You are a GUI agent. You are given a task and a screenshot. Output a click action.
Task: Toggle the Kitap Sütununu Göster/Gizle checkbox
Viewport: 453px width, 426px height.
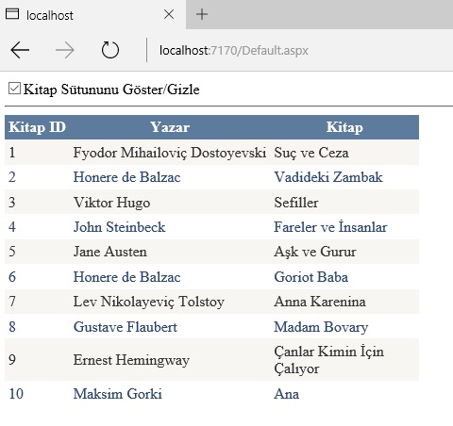pyautogui.click(x=14, y=89)
